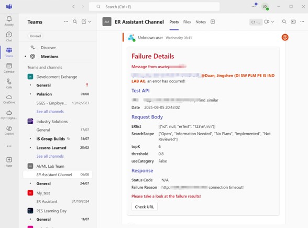Image resolution: width=308 pixels, height=228 pixels.
Task: Expand the video meeting options dropdown arrow
Action: [x=272, y=21]
